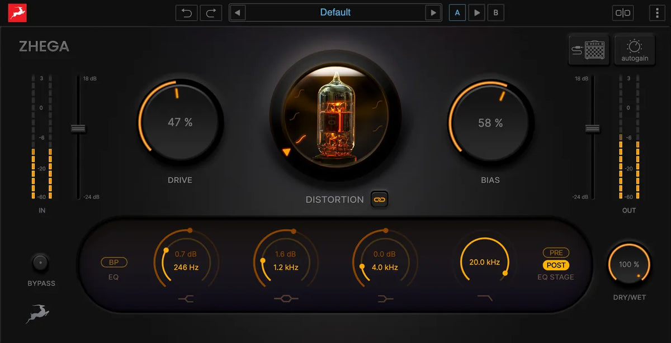The height and width of the screenshot is (343, 671).
Task: Toggle the BP switch on the EQ
Action: coord(114,262)
